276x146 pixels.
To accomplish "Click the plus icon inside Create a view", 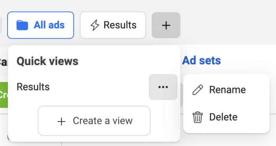I will pyautogui.click(x=62, y=122).
